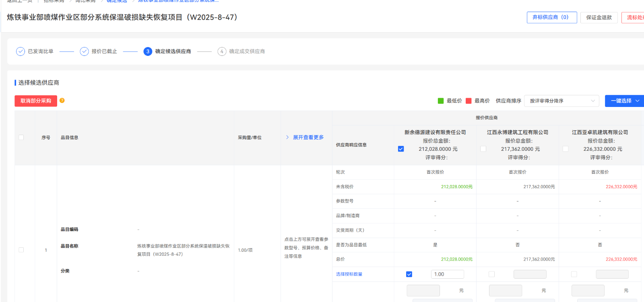Click green 212,028.0000元 in the 总价 row

[x=457, y=259]
